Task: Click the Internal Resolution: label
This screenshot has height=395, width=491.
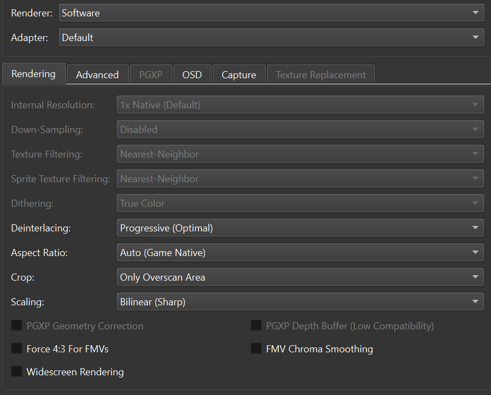Action: [52, 105]
